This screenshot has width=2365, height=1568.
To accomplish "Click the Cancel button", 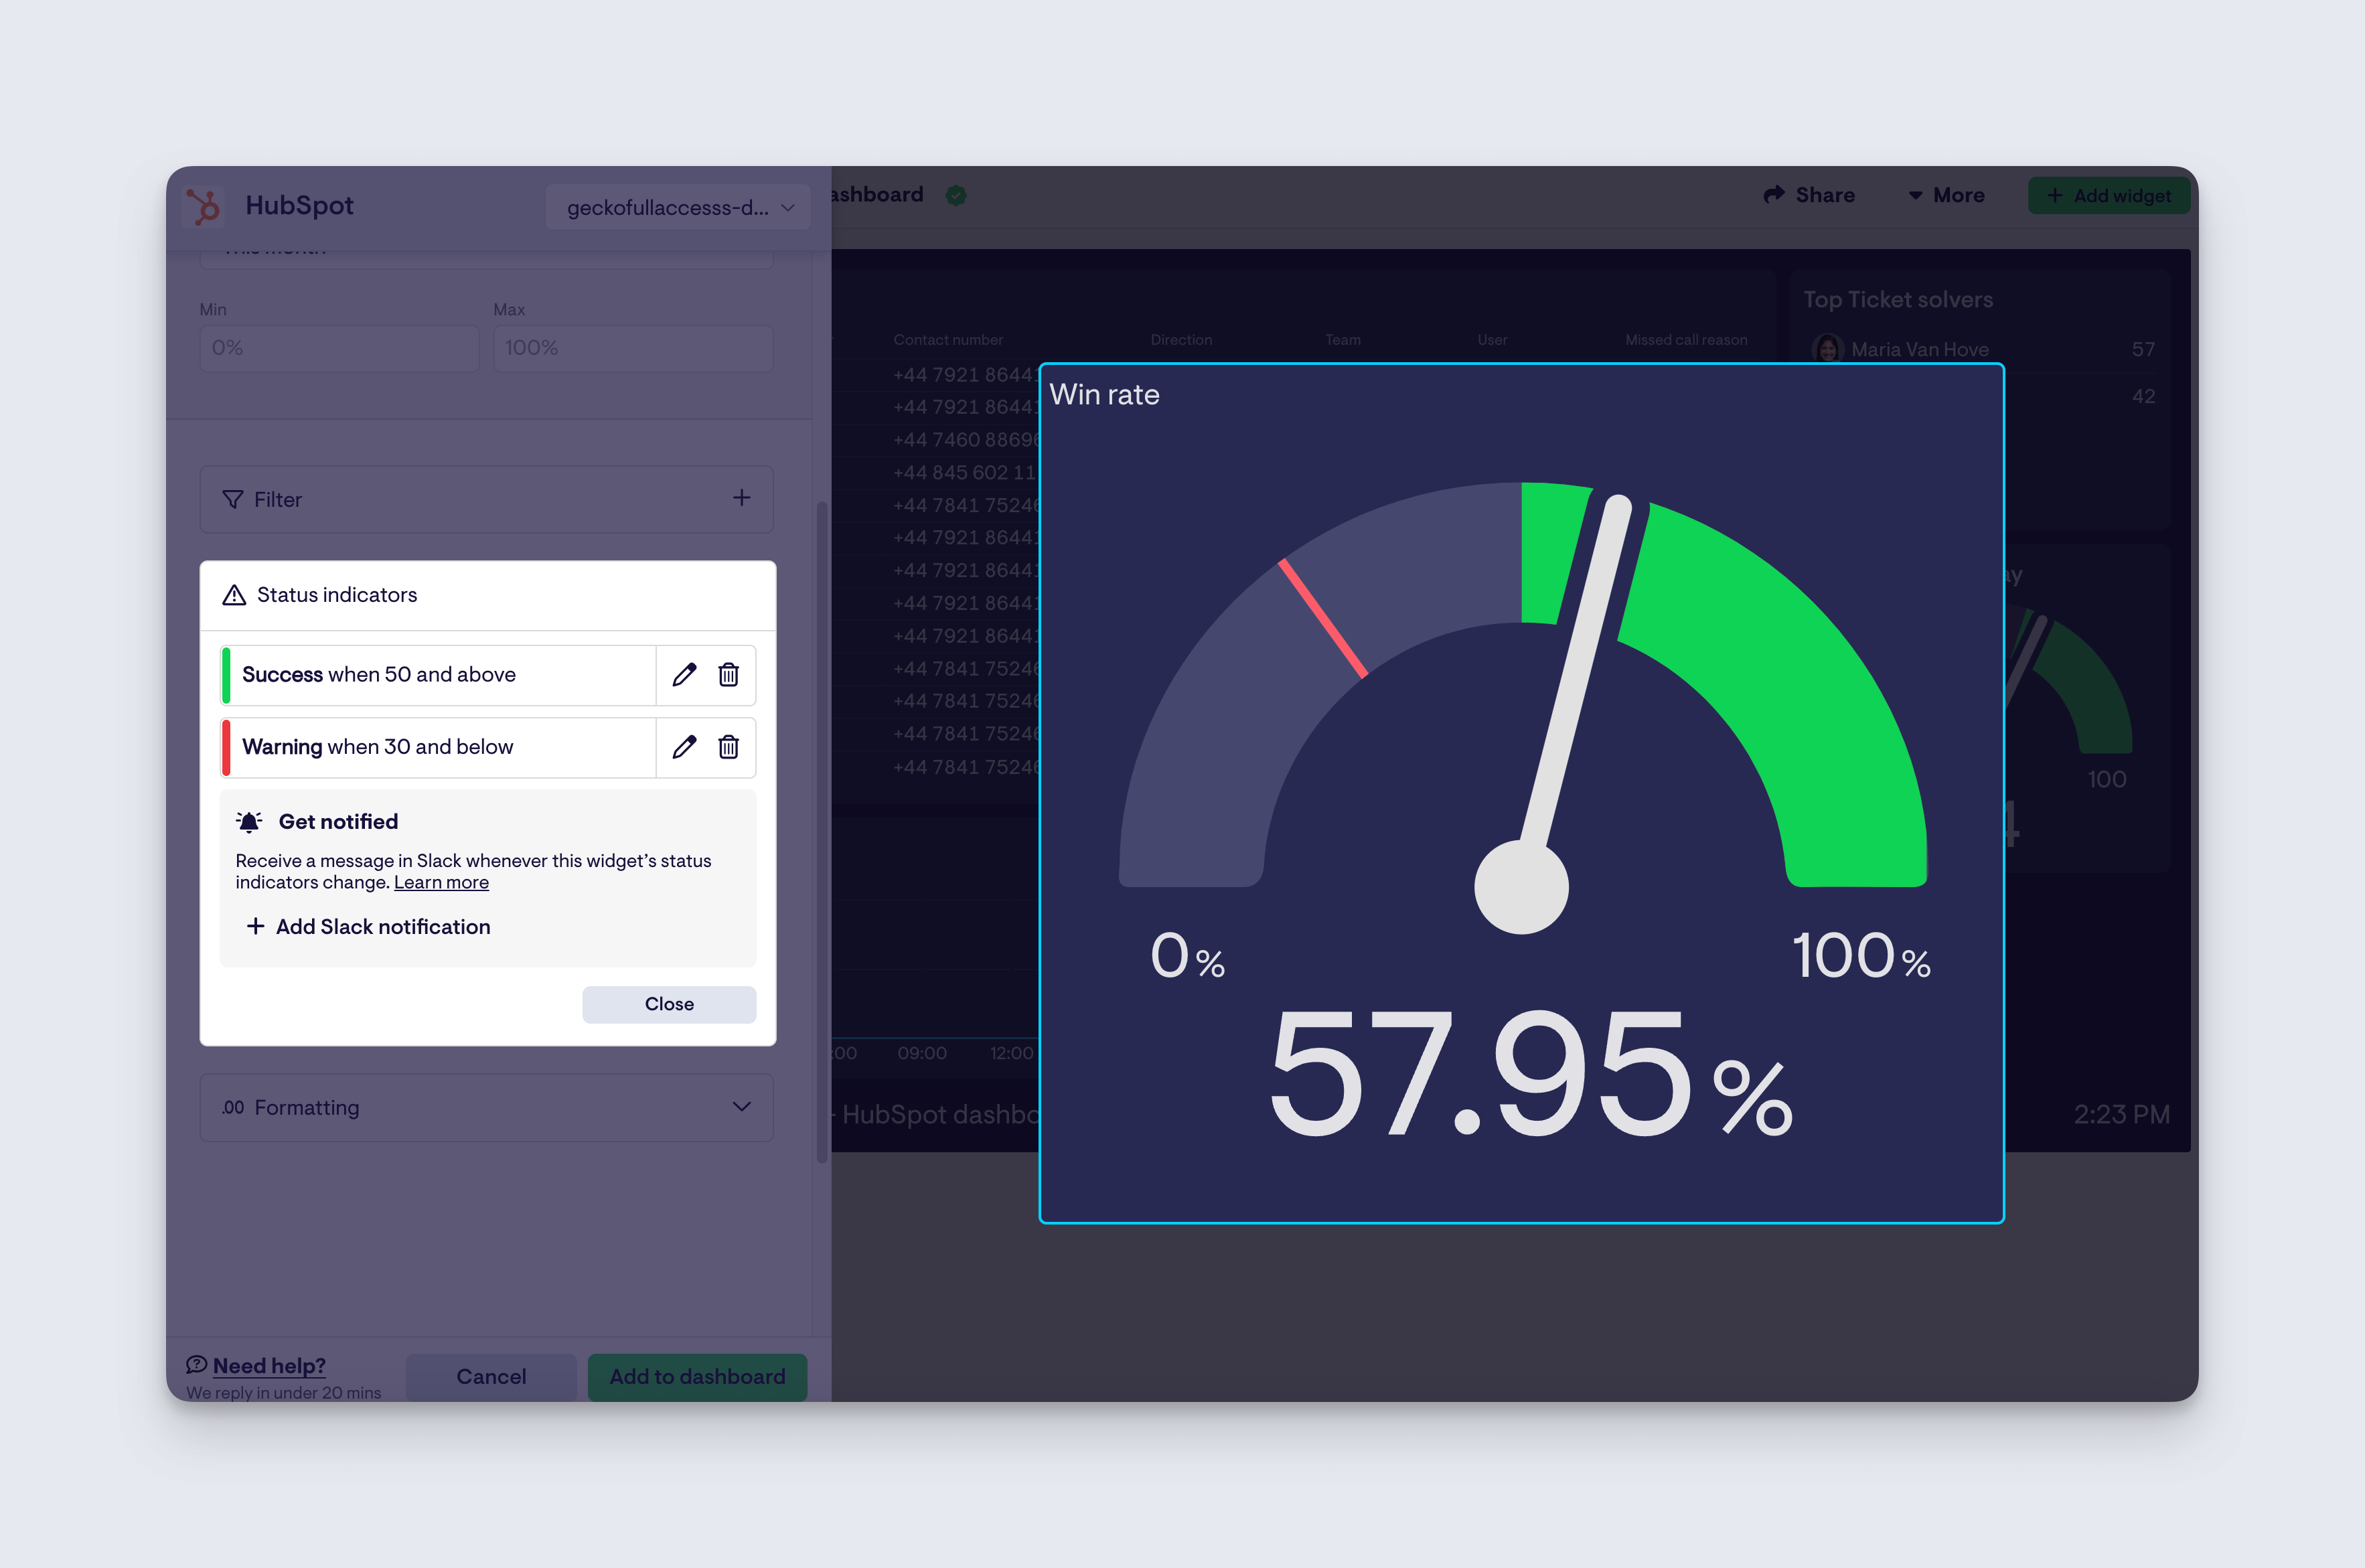I will pos(491,1377).
